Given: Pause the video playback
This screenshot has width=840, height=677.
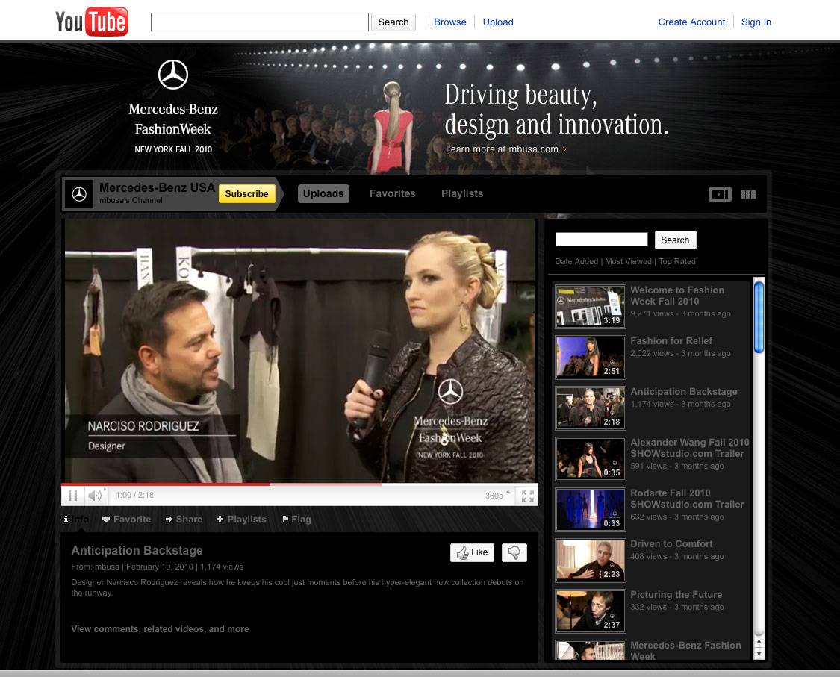Looking at the screenshot, I should [x=73, y=495].
